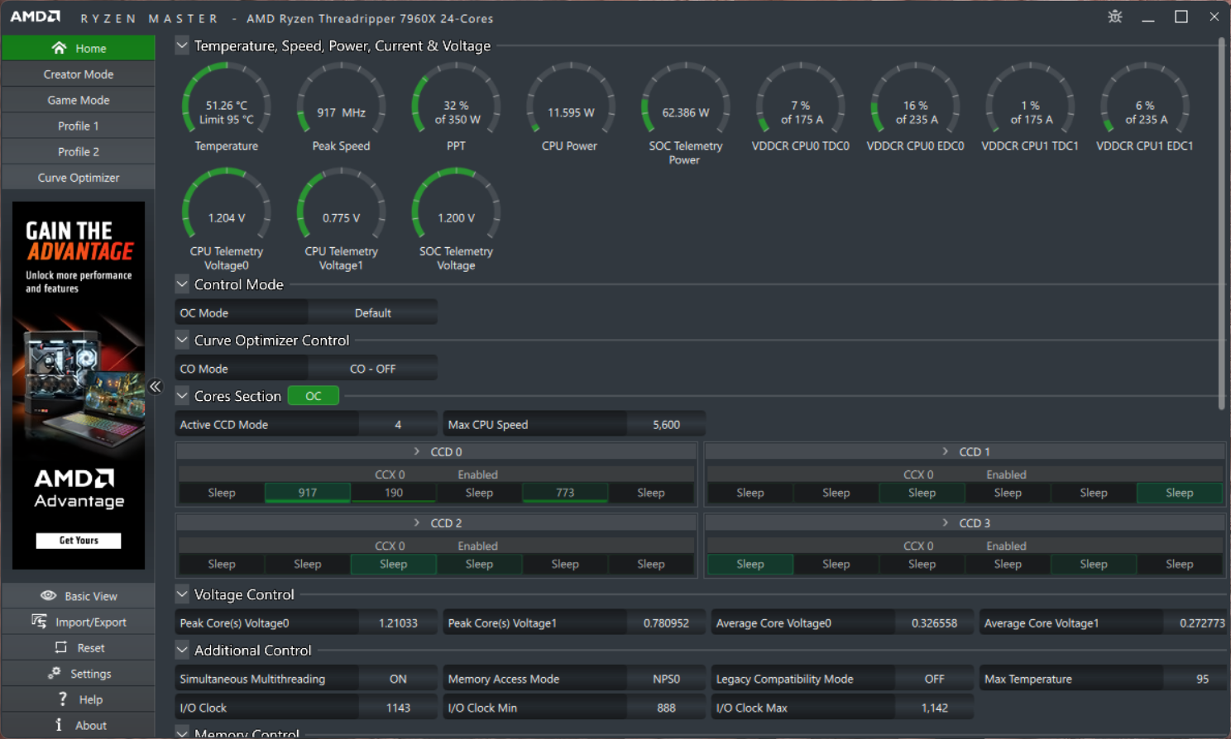Image resolution: width=1231 pixels, height=739 pixels.
Task: Open Profile 1
Action: pos(79,126)
